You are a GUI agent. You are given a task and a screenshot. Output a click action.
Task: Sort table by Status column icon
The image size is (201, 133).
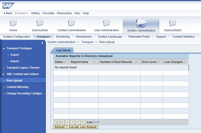(65, 62)
